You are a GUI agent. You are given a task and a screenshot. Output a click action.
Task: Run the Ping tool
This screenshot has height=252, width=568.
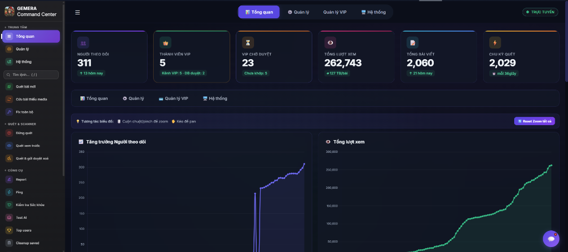tap(31, 192)
